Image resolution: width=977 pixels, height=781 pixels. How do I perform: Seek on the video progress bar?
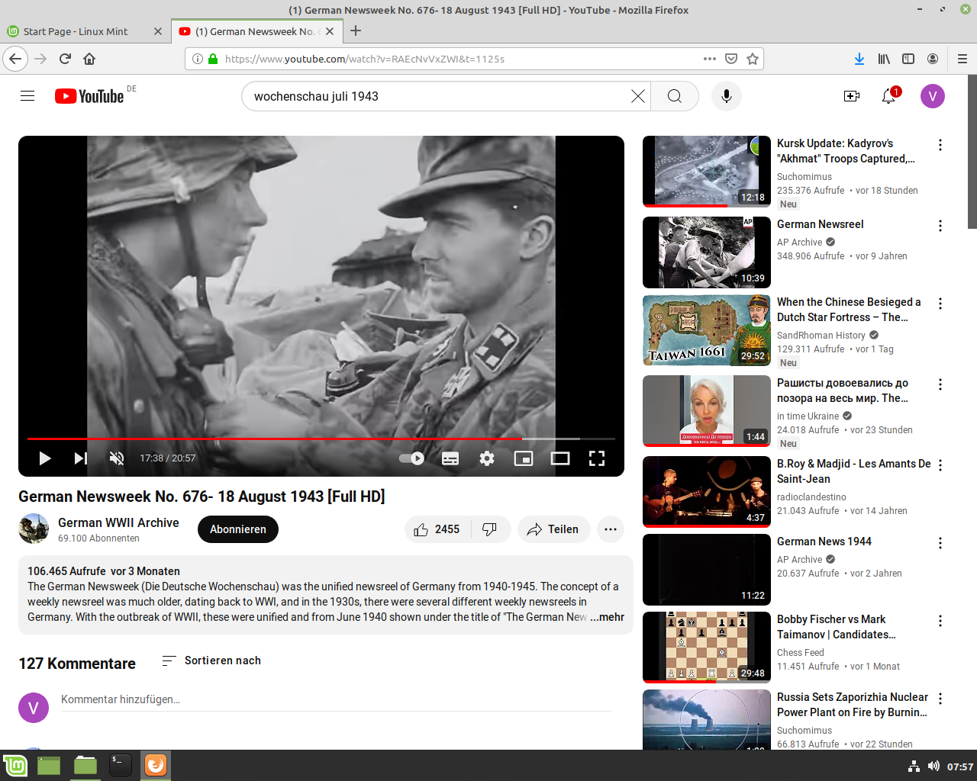click(x=321, y=439)
